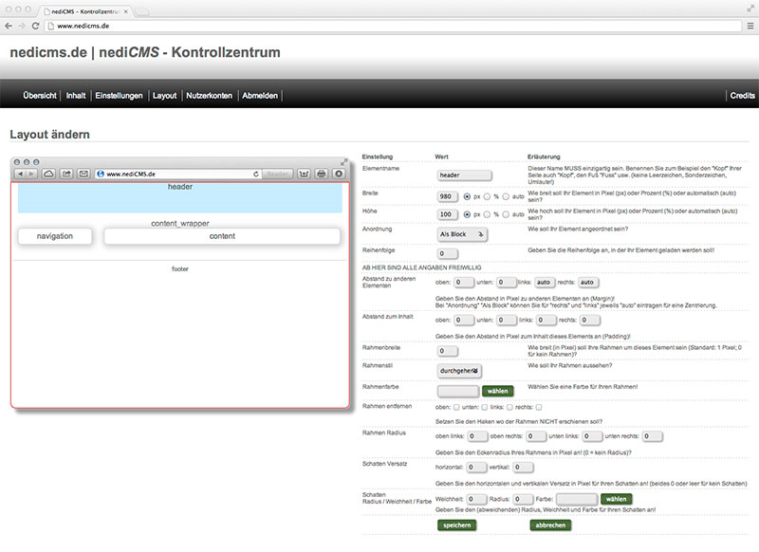This screenshot has height=552, width=759.
Task: Click the Rahmenbreite input field
Action: pos(448,351)
